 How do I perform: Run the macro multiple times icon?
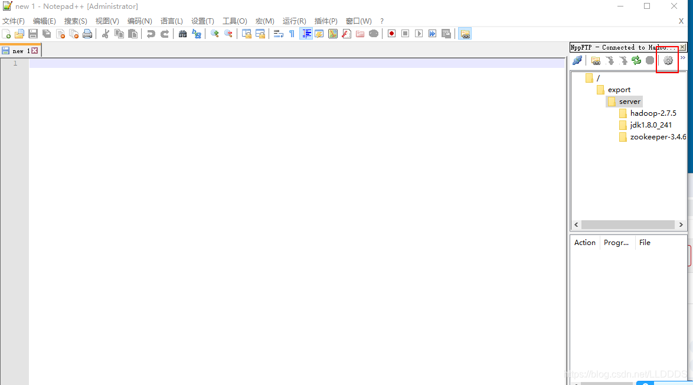click(432, 34)
